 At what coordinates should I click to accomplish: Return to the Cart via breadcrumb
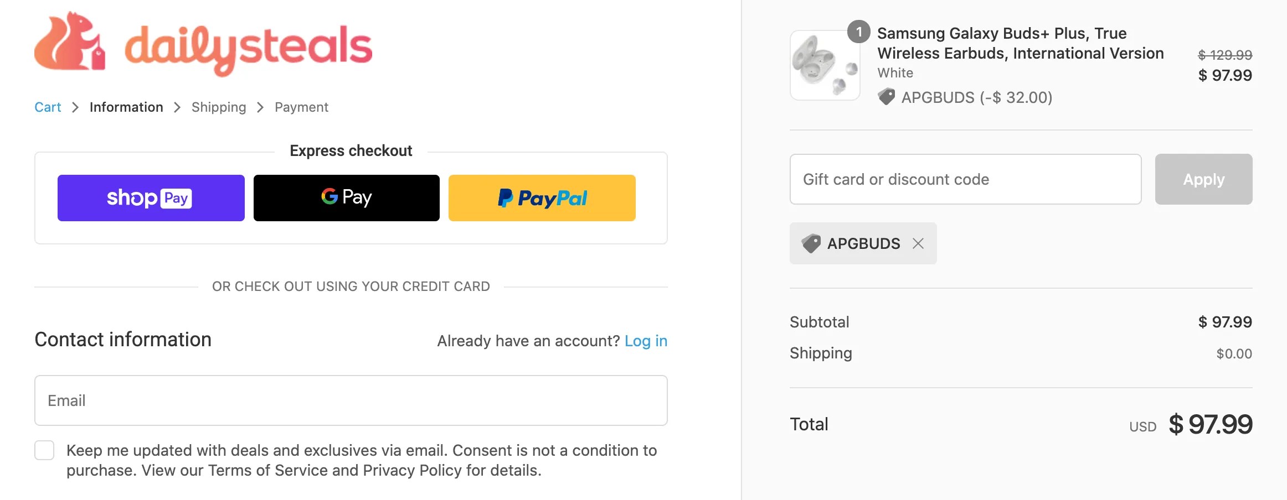48,107
